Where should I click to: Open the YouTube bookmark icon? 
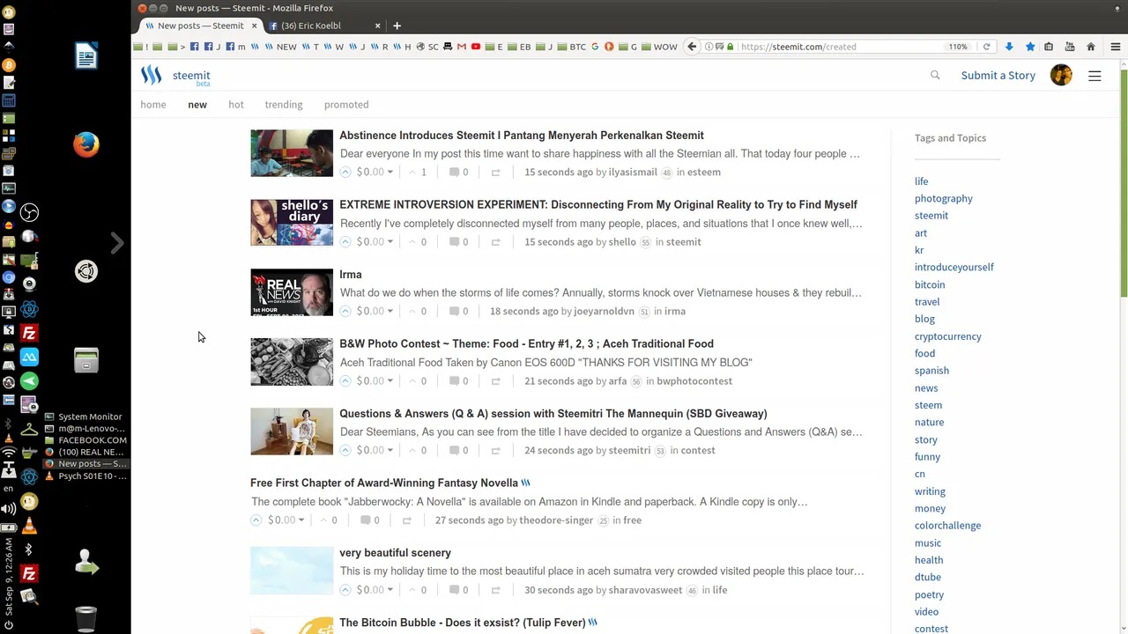(x=476, y=47)
